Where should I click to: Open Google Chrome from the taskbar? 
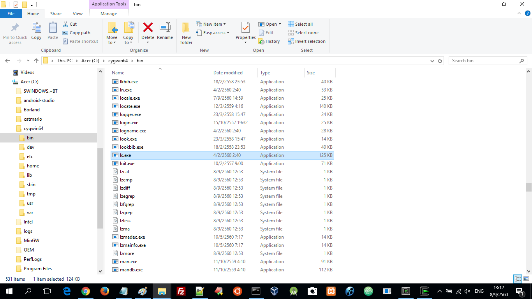pos(86,291)
